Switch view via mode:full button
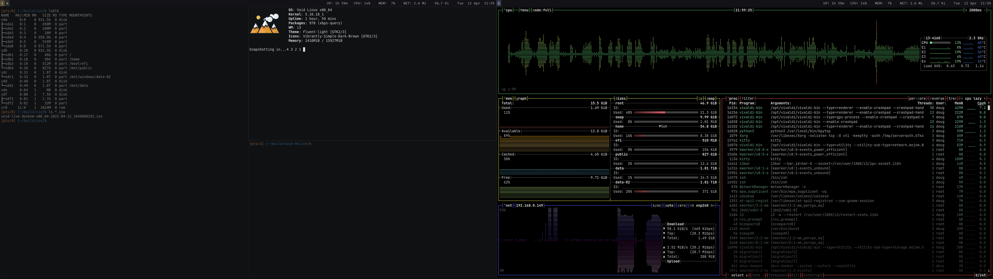This screenshot has width=993, height=279. pyautogui.click(x=541, y=10)
